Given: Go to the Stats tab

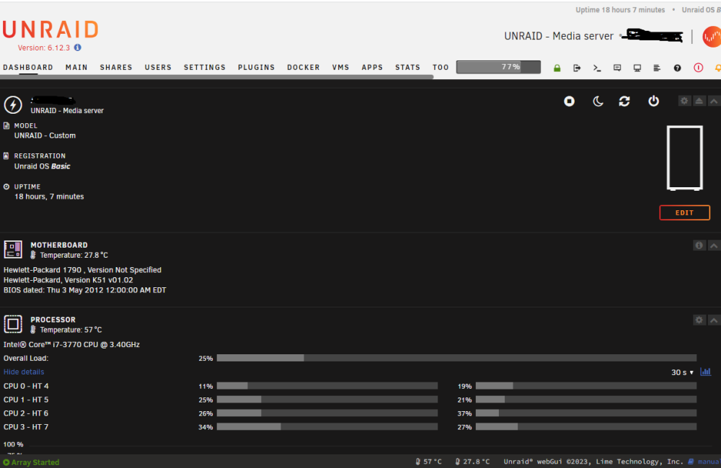Looking at the screenshot, I should point(407,68).
